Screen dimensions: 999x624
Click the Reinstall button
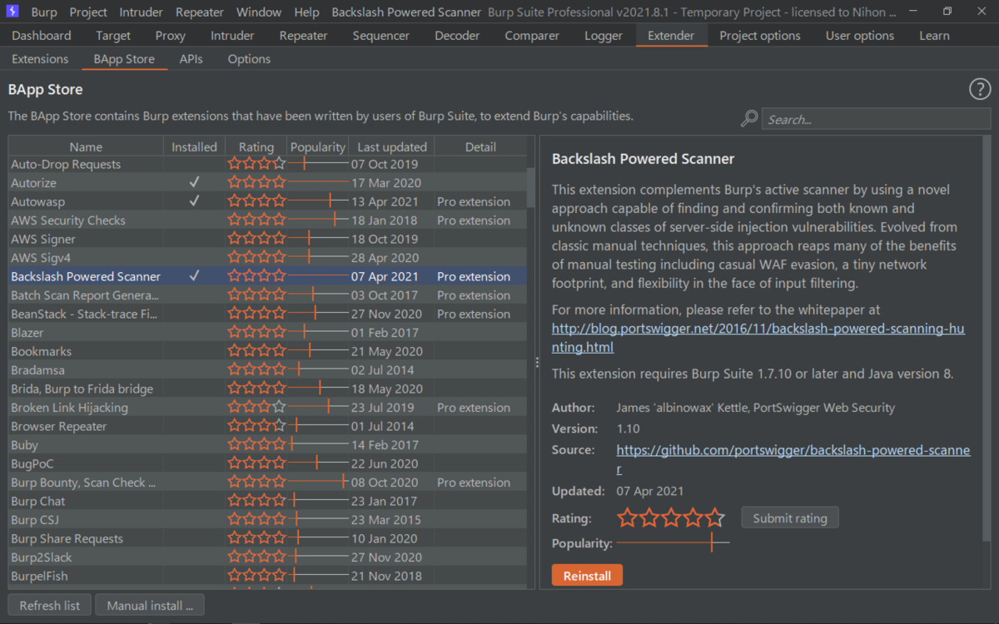click(587, 576)
